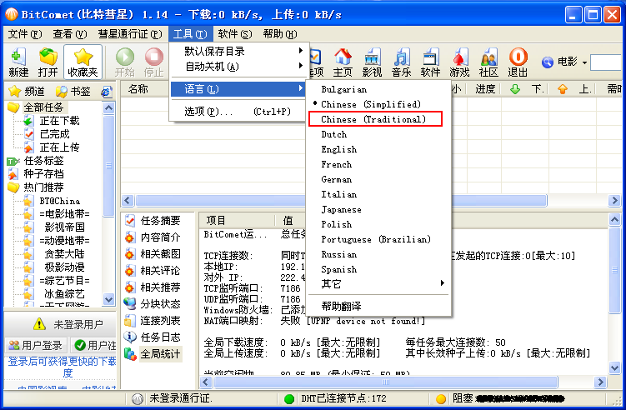Click the globe search engine icon
The height and width of the screenshot is (410, 626).
(548, 62)
